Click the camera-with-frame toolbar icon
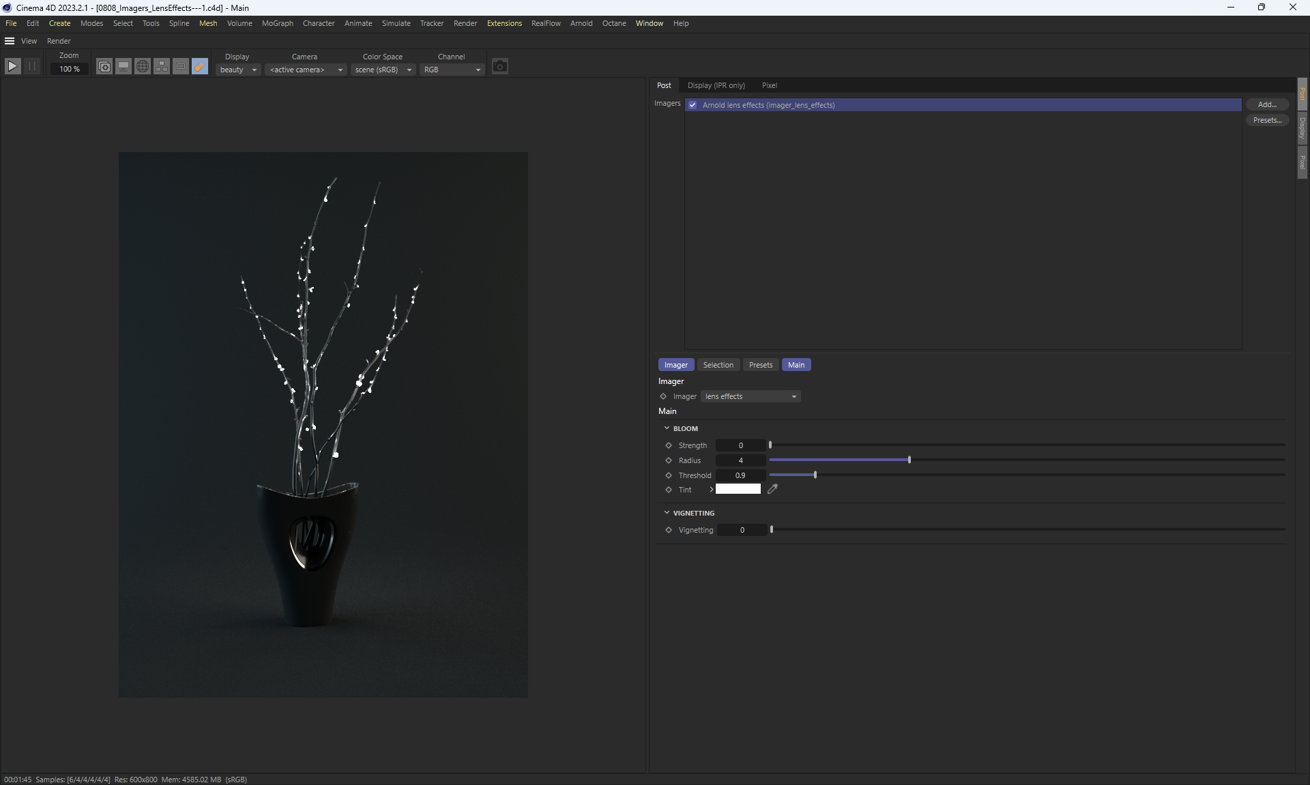This screenshot has width=1310, height=785. [x=104, y=66]
